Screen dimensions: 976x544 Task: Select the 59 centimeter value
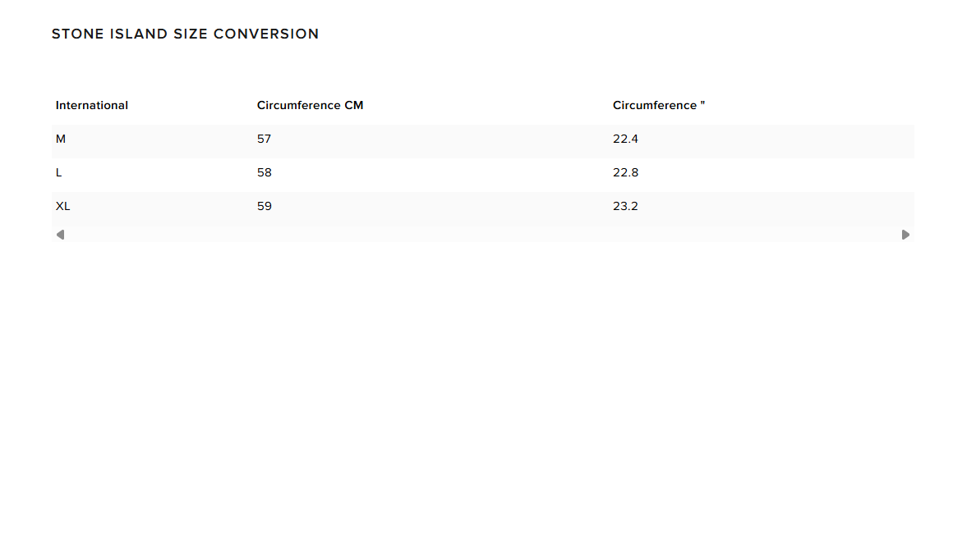tap(264, 206)
